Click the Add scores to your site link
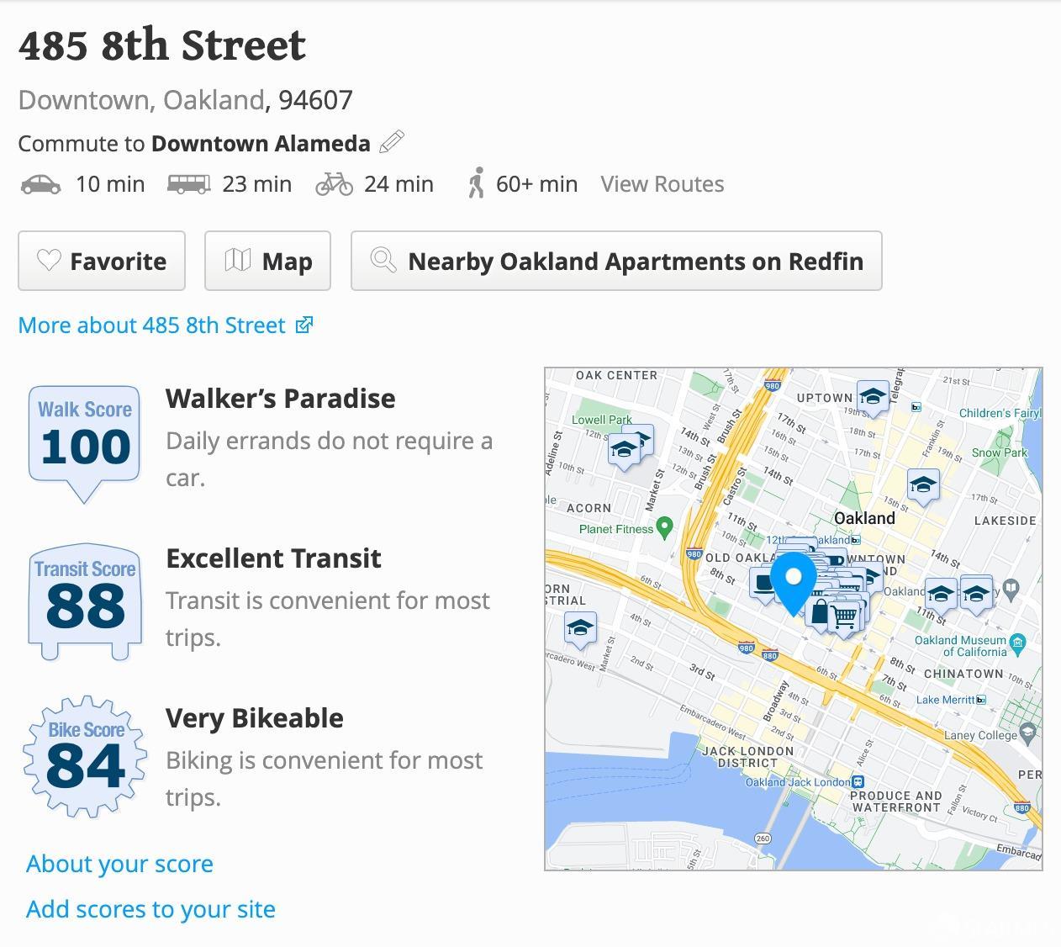This screenshot has height=947, width=1061. 150,909
